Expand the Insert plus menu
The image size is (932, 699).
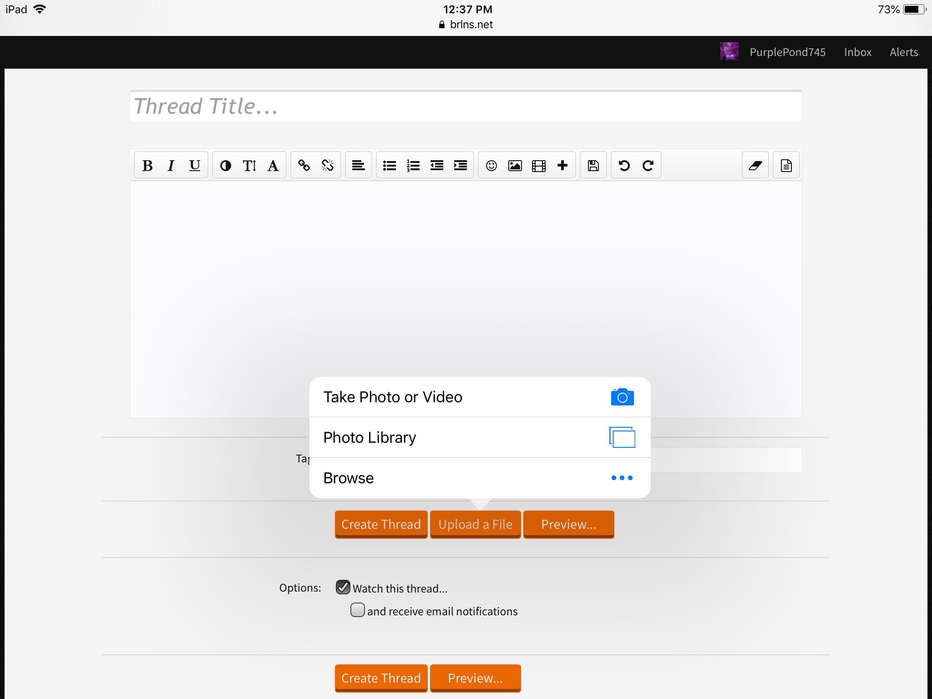pyautogui.click(x=562, y=165)
